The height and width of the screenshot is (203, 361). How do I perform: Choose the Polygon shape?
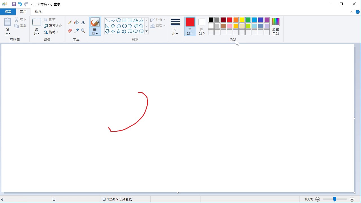click(136, 20)
